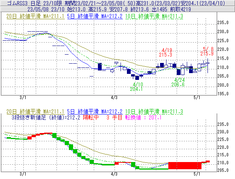Click upper chart y-axis value '215.0'
Screen dimensions: 235x179
223,58
